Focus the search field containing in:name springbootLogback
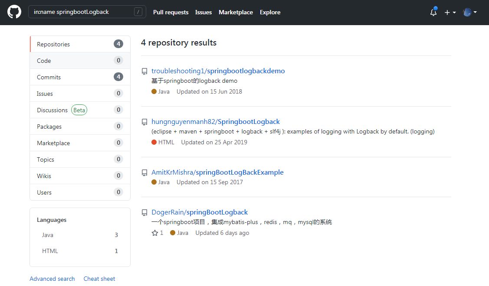Image resolution: width=489 pixels, height=286 pixels. coord(87,12)
